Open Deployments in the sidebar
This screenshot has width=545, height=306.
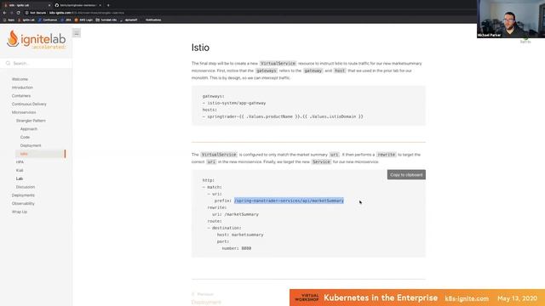coord(23,195)
